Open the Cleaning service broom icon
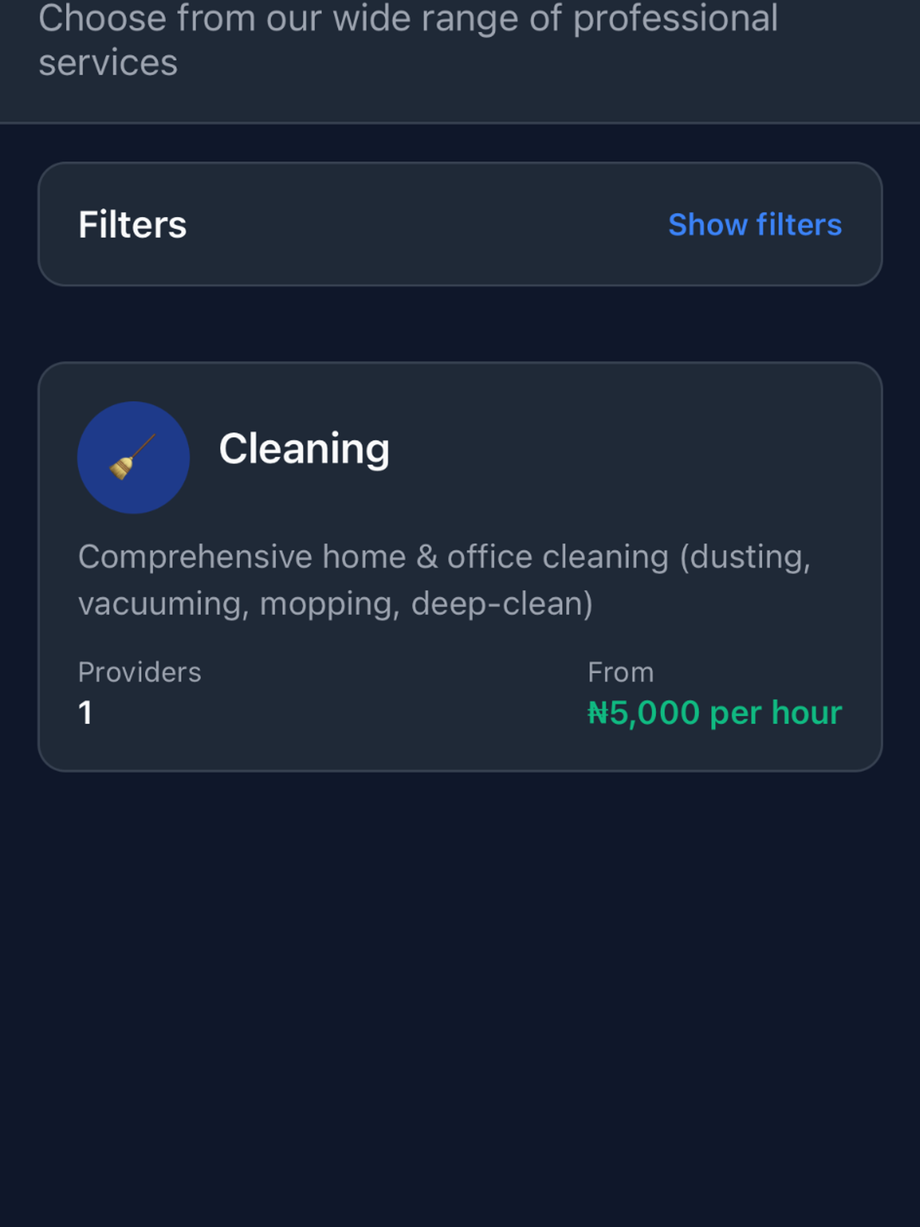This screenshot has height=1227, width=920. pos(132,456)
